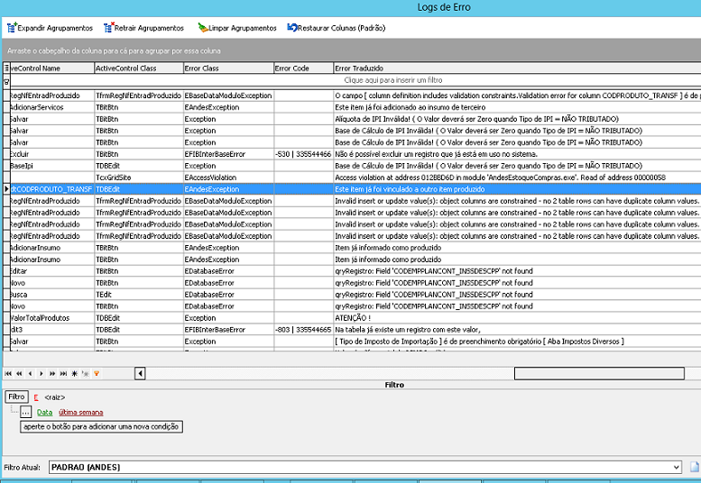This screenshot has width=701, height=483.
Task: Click the group-by panel drag area hint
Action: coord(114,50)
